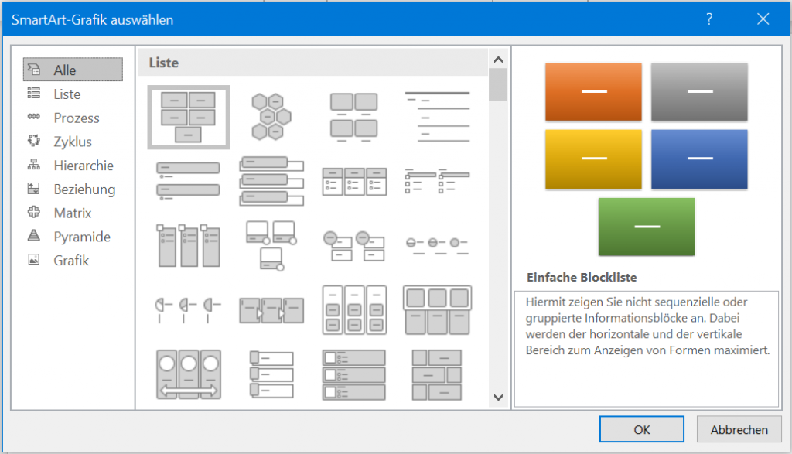Screen dimensions: 792x454
Task: Select the lined list layout with horizontal rules
Action: click(437, 117)
